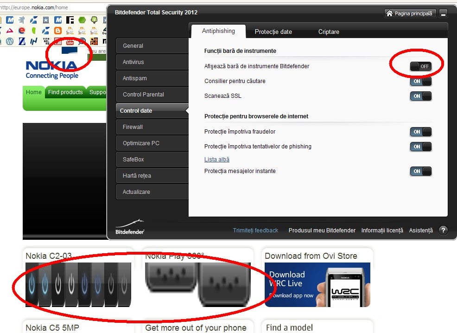The height and width of the screenshot is (333, 457).
Task: Click the Bitdefender help question mark icon
Action: (x=443, y=231)
